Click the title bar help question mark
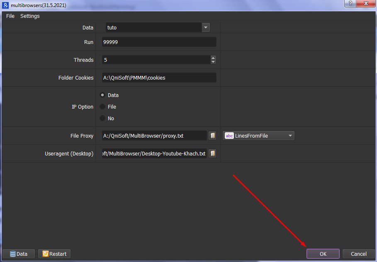377x262 pixels. pyautogui.click(x=350, y=4)
